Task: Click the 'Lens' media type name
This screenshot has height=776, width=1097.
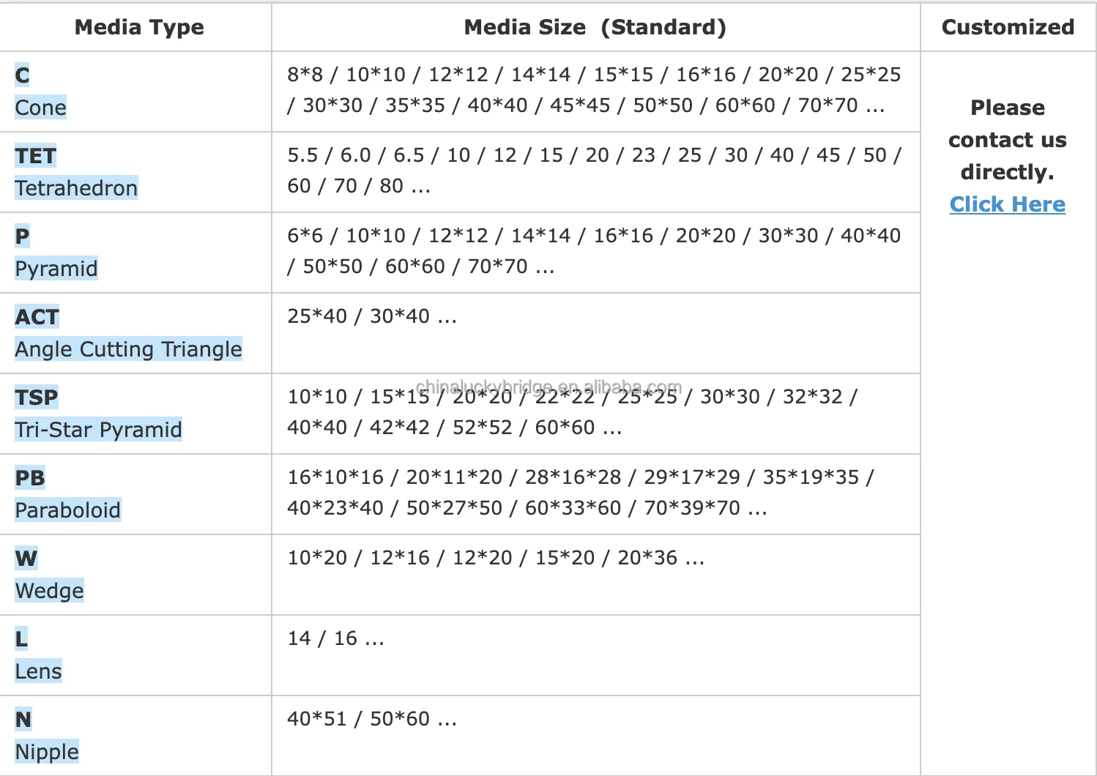Action: pyautogui.click(x=38, y=671)
